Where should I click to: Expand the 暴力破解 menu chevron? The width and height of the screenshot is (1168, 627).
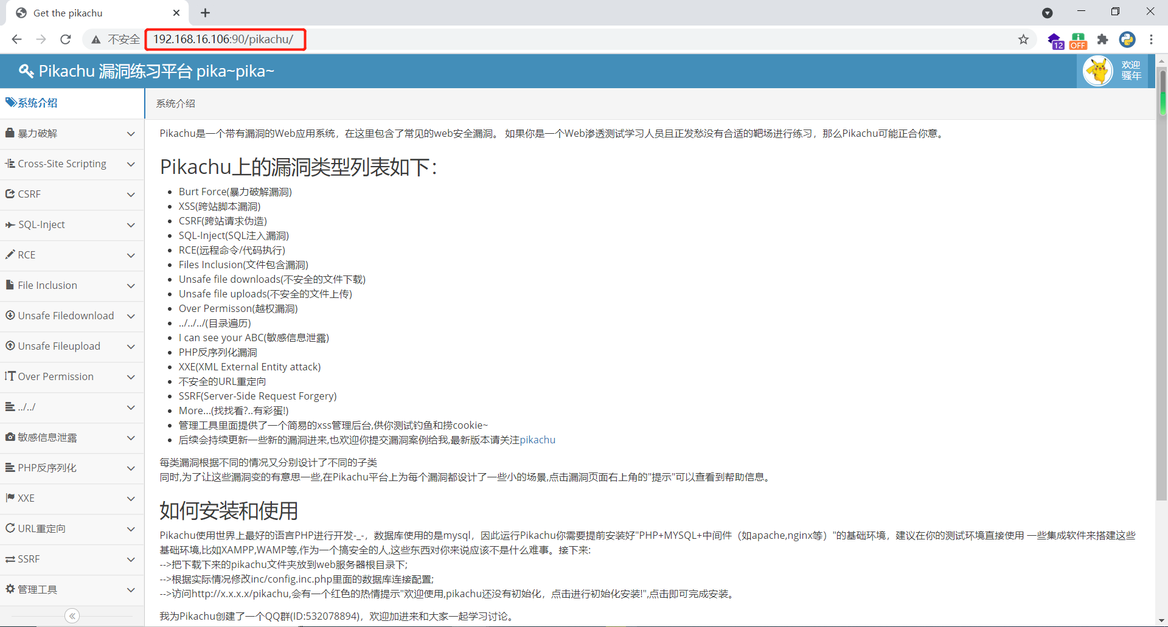131,134
